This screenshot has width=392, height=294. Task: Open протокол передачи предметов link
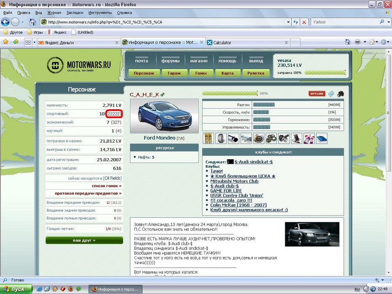[x=88, y=193]
